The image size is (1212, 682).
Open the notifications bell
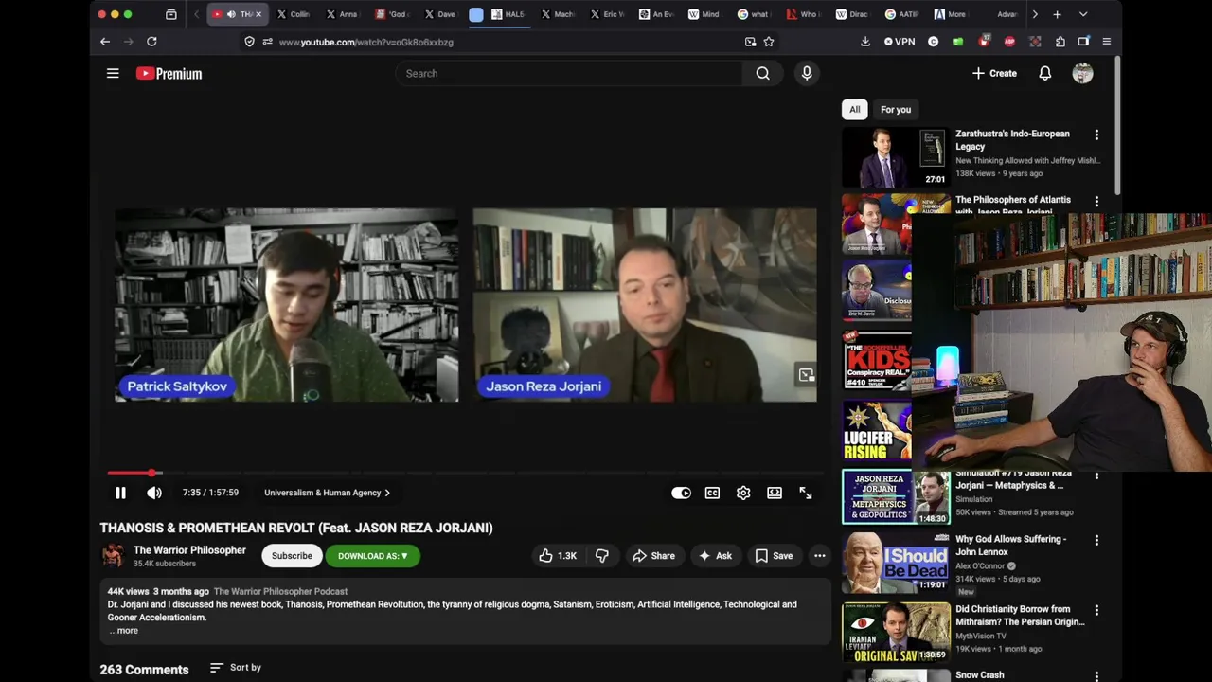click(1045, 73)
